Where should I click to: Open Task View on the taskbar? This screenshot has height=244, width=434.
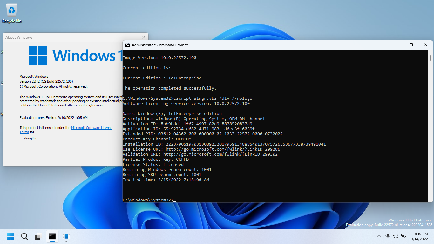coord(38,236)
